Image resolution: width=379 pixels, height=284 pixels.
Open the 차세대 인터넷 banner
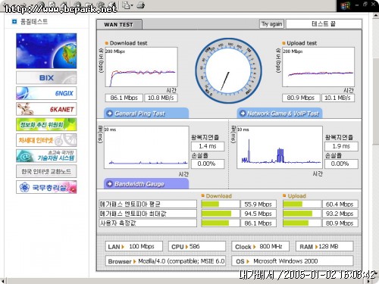click(46, 140)
